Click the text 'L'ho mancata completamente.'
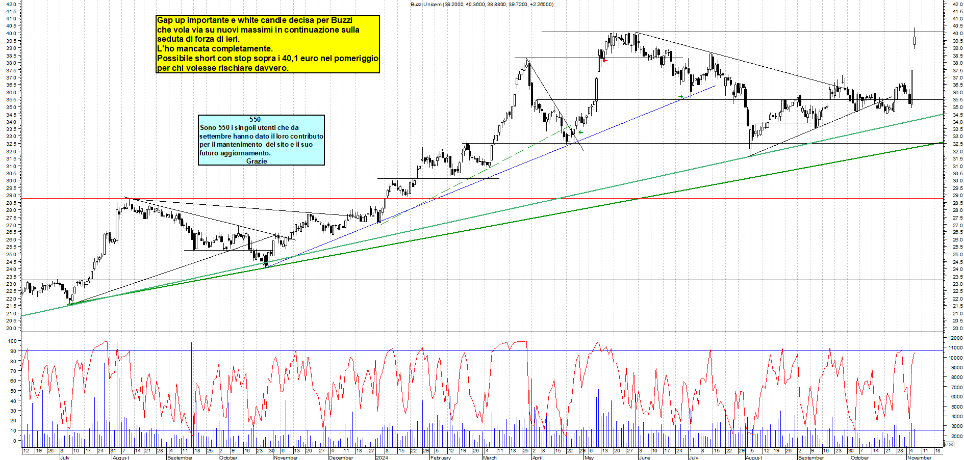This screenshot has height=460, width=964. tap(215, 49)
